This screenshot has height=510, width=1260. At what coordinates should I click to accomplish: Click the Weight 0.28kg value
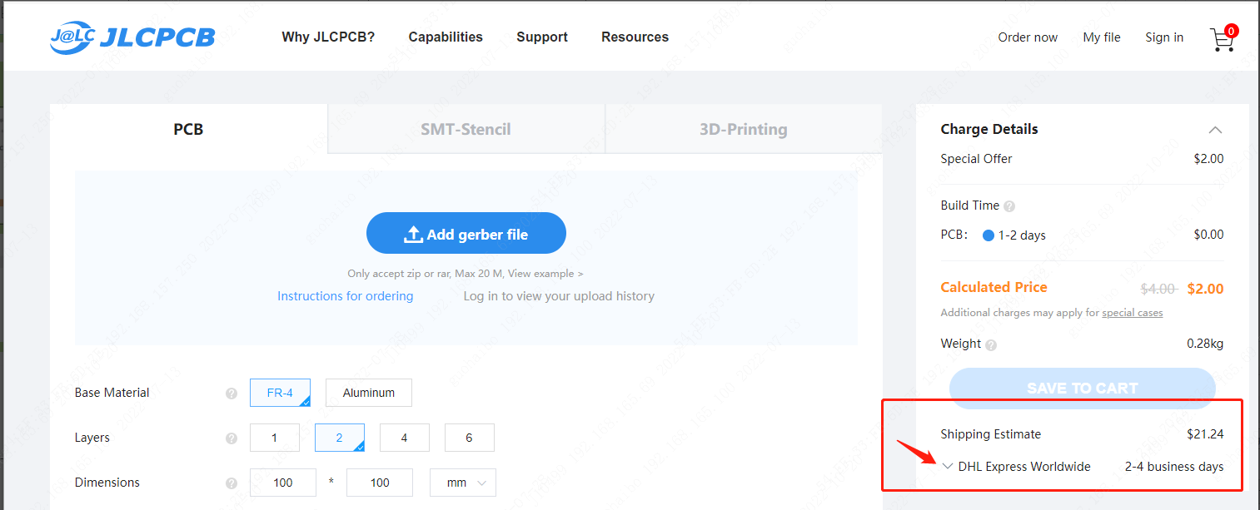pyautogui.click(x=1205, y=344)
